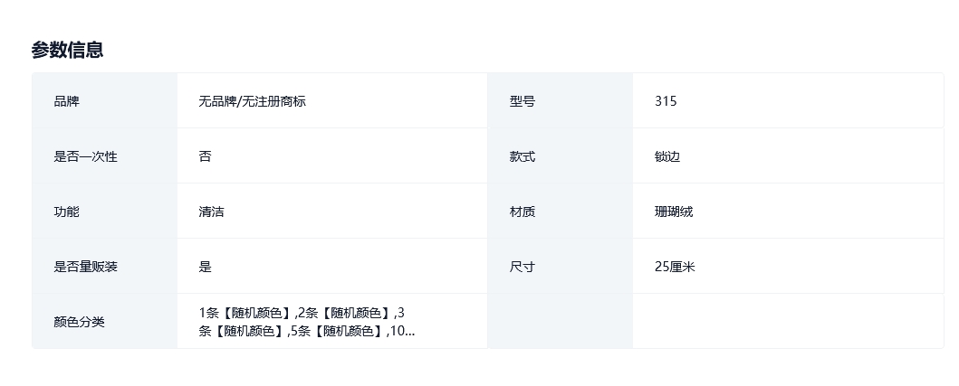Screen dimensions: 959x386
Task: Select the 是 value beside 是否量贩装
Action: (x=206, y=267)
